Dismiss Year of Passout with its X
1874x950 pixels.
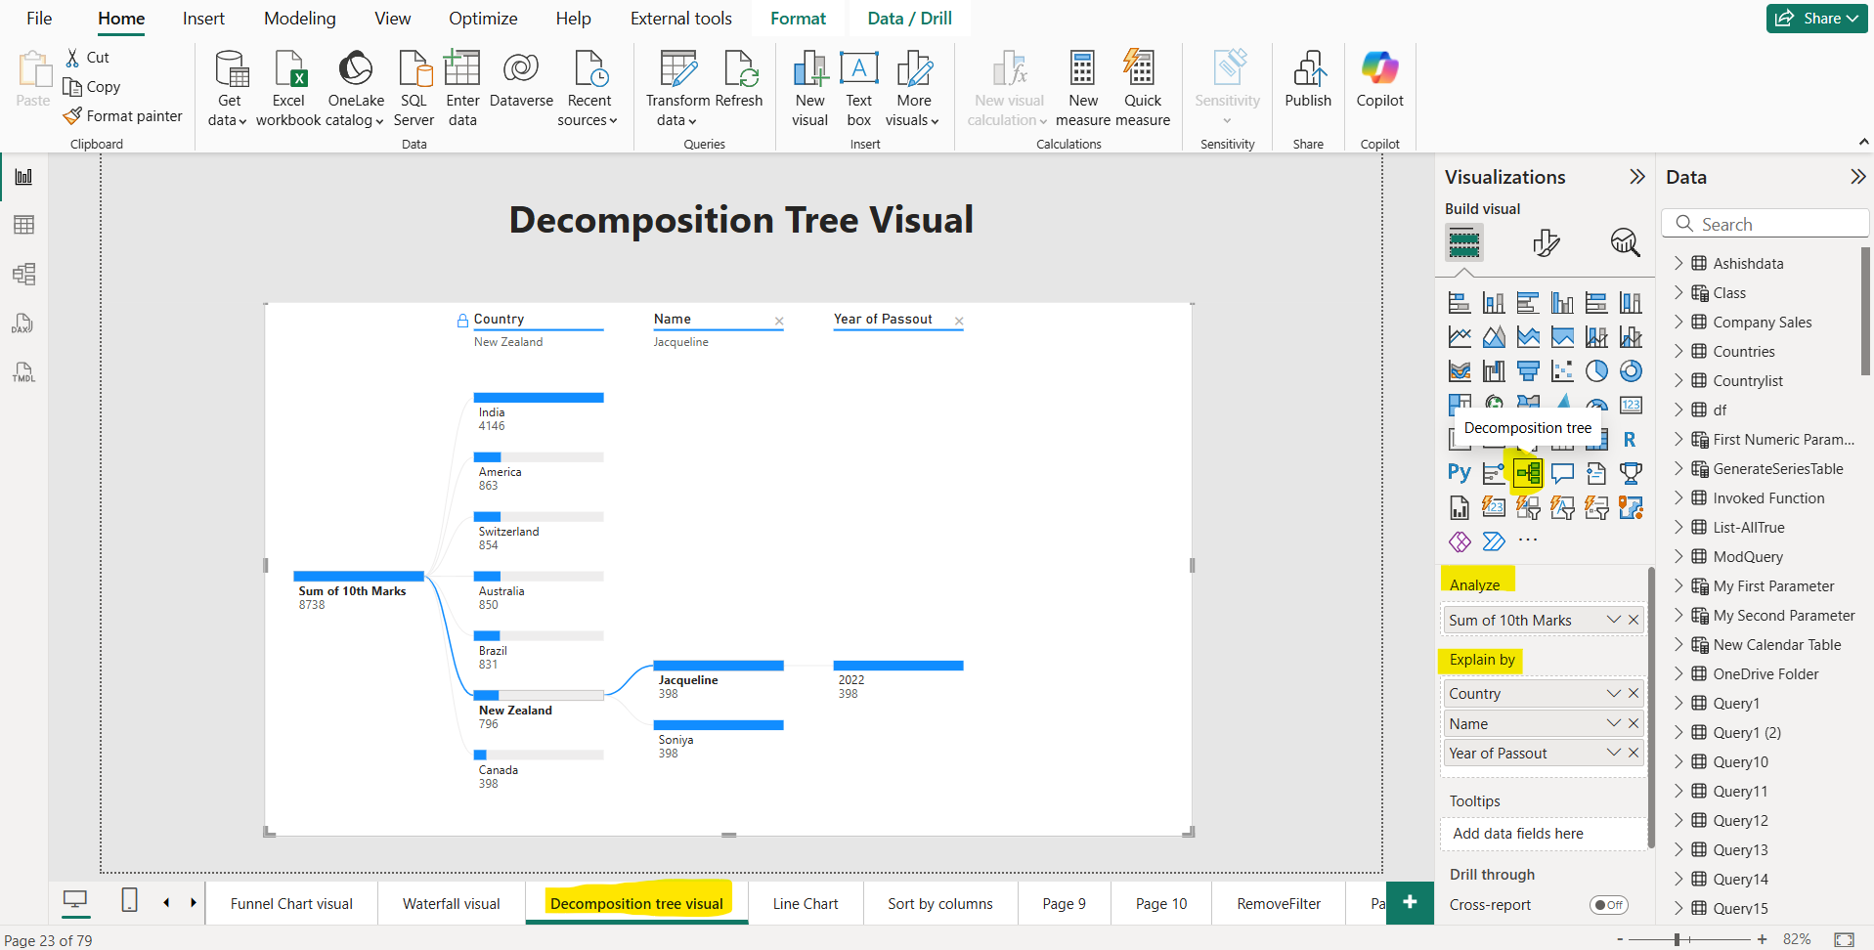[958, 320]
